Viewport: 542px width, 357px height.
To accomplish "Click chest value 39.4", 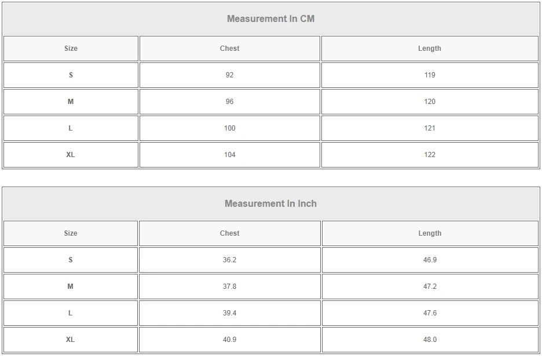I will 229,313.
